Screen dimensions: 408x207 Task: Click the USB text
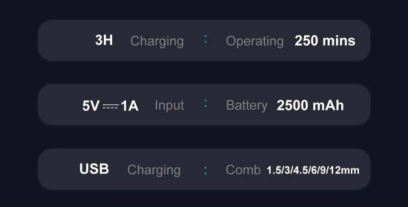94,169
